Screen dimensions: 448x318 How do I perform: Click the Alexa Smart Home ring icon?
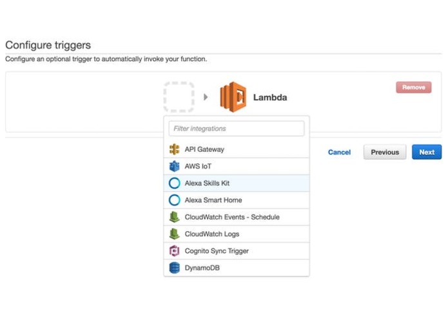[174, 200]
